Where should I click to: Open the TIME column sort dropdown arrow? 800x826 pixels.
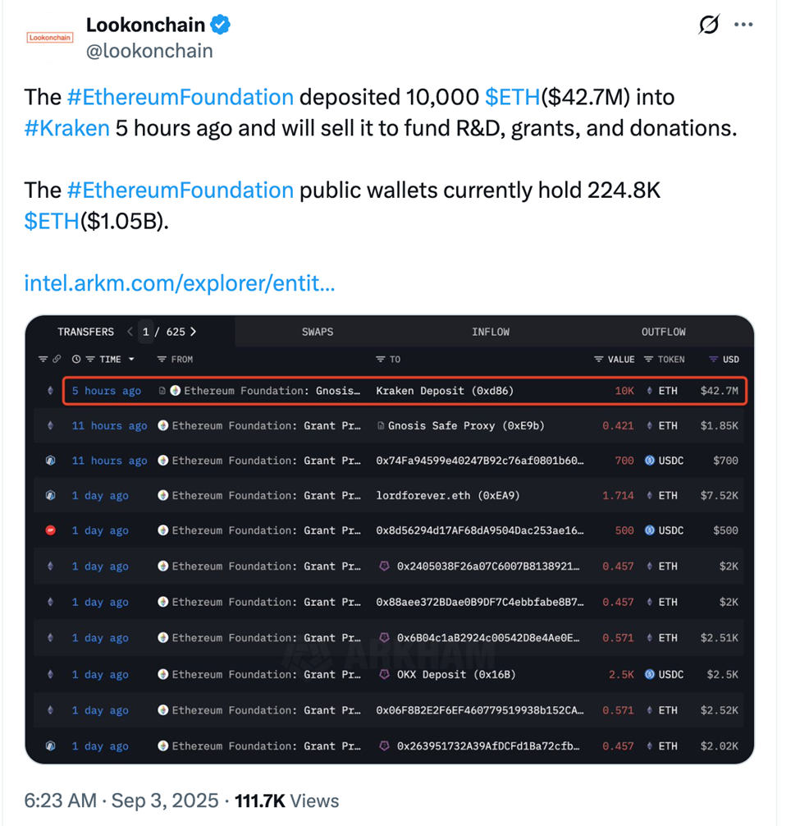132,360
